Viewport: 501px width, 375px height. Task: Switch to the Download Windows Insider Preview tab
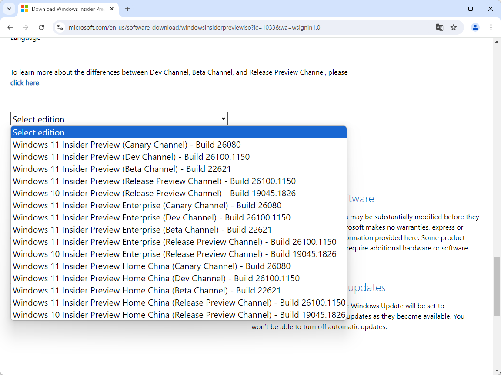pyautogui.click(x=65, y=9)
